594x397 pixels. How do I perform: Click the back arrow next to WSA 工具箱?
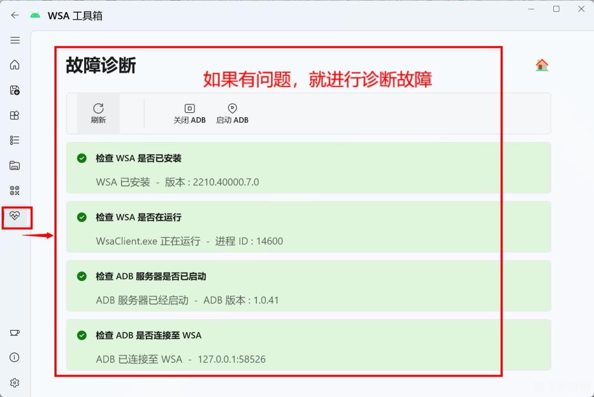click(15, 15)
